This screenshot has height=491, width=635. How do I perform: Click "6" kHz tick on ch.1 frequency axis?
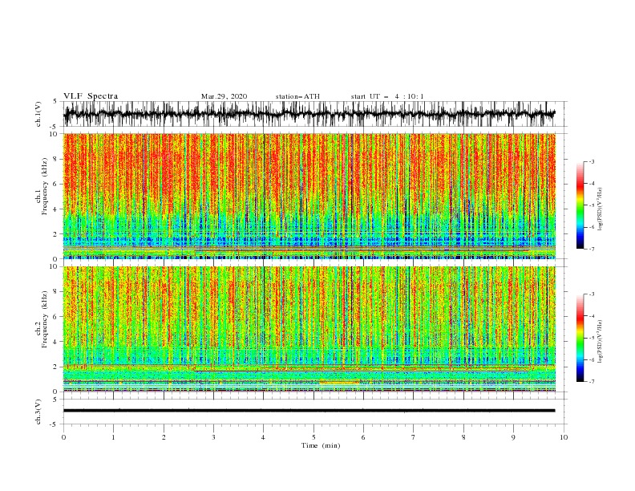click(x=55, y=184)
